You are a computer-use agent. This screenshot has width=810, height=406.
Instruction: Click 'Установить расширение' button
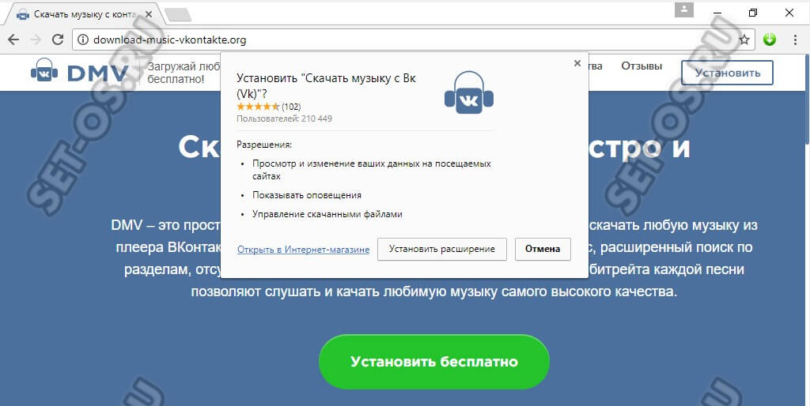point(441,249)
